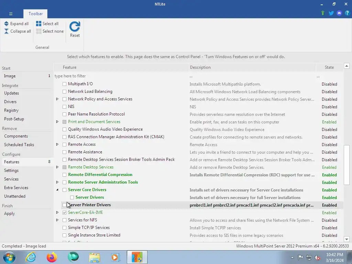Uncheck the ServerCore-EA-IME checkbox
The image size is (352, 264).
click(x=64, y=212)
